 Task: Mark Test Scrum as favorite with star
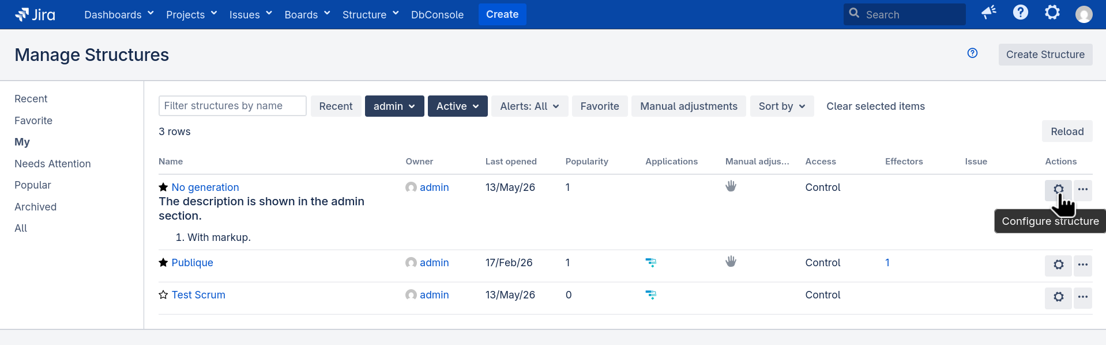click(163, 294)
